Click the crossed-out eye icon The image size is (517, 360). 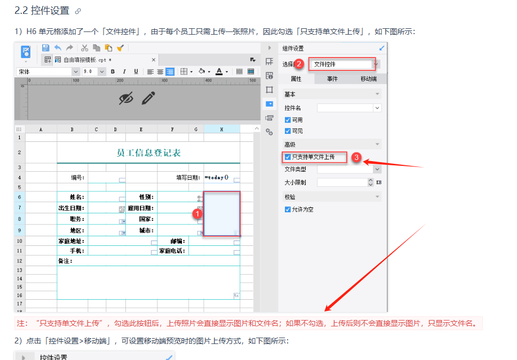point(126,98)
